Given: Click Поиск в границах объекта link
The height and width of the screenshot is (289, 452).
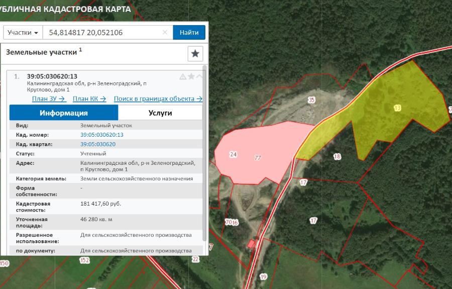Looking at the screenshot, I should pyautogui.click(x=158, y=99).
